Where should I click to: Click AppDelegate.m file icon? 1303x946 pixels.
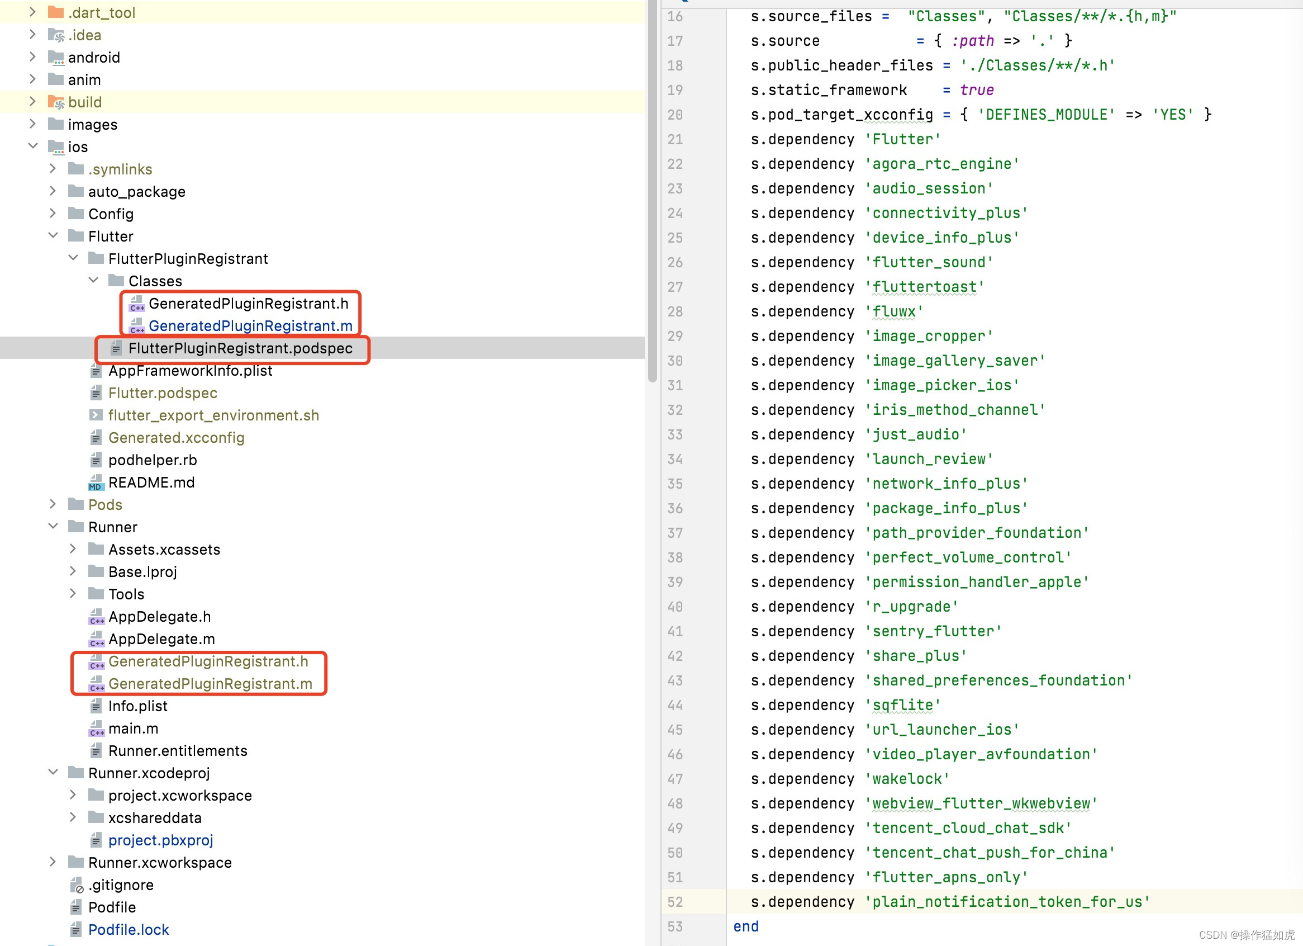click(x=97, y=639)
